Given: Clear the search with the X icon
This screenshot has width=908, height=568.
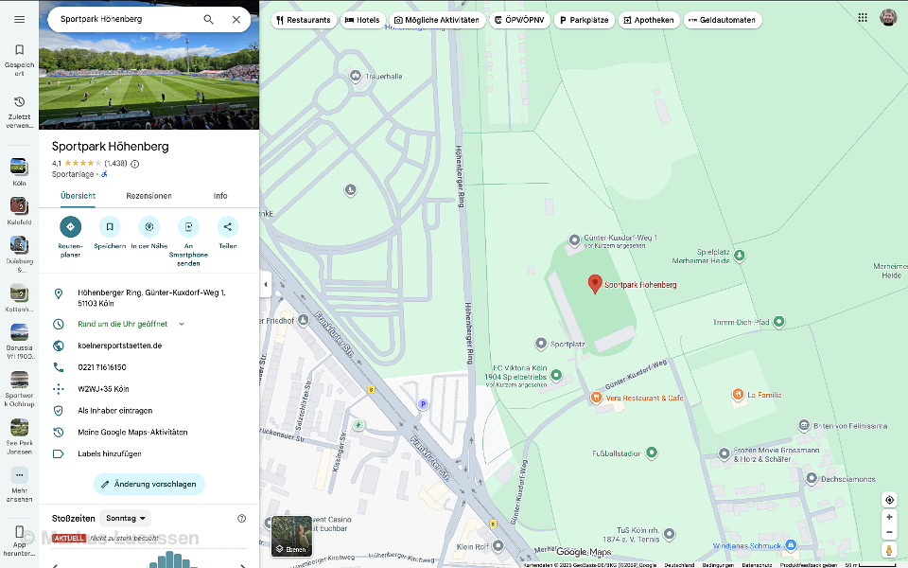Looking at the screenshot, I should [x=236, y=19].
